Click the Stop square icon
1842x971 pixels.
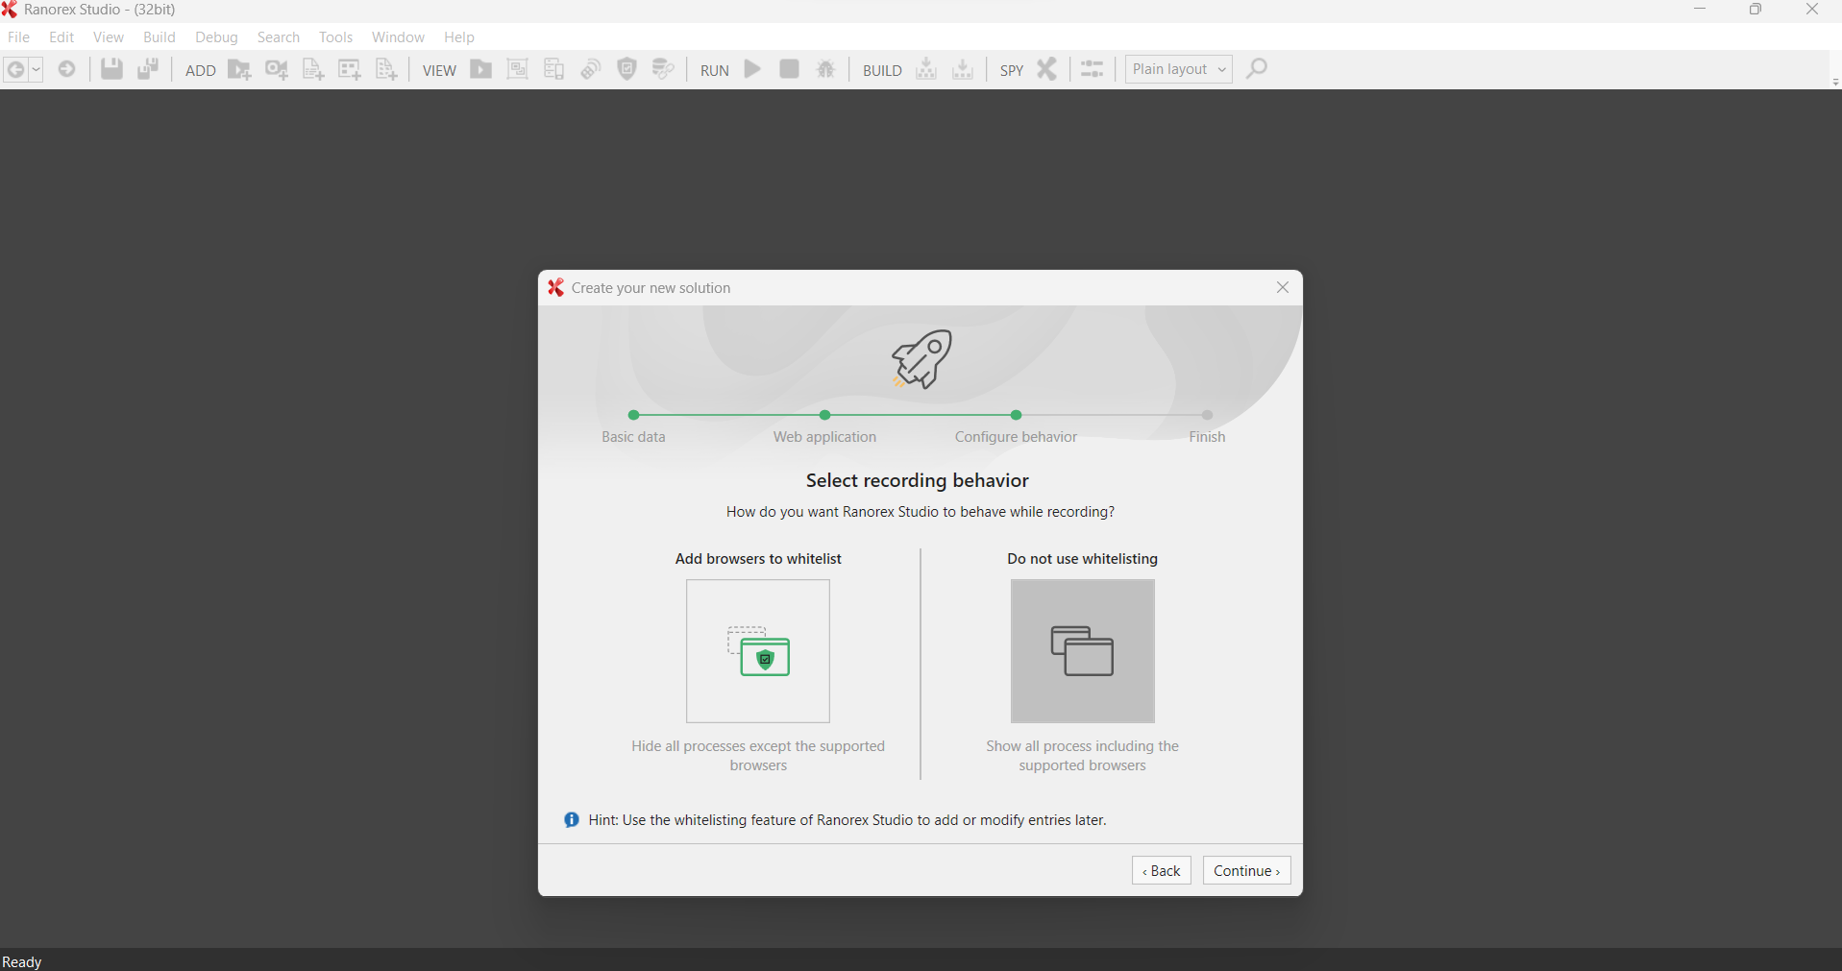pyautogui.click(x=790, y=69)
